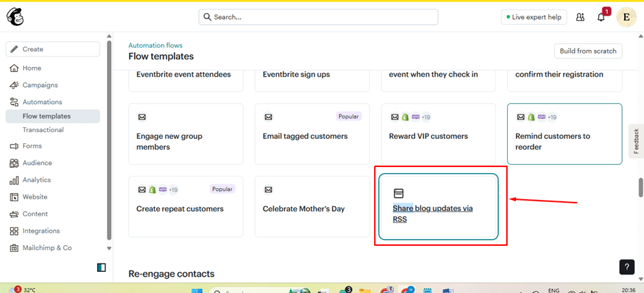Click the email icon on Engage new group members card
The image size is (644, 293).
tap(142, 117)
